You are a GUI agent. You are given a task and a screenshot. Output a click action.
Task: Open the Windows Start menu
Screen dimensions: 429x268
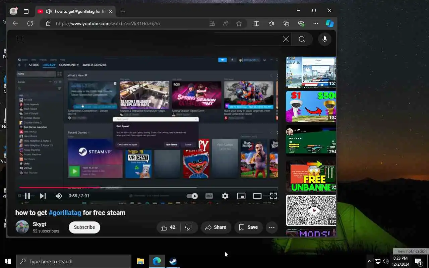click(8, 261)
